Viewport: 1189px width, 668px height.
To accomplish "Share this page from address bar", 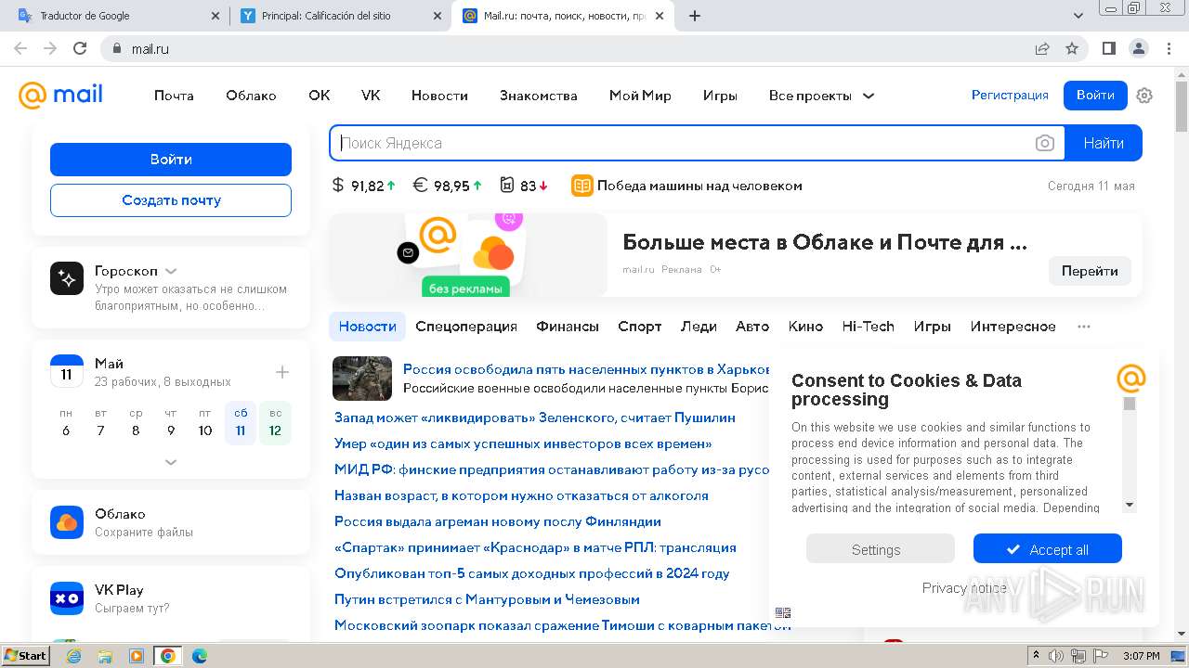I will click(x=1042, y=48).
